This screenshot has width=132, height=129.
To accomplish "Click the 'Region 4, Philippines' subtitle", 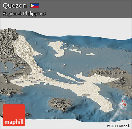I will [24, 14].
